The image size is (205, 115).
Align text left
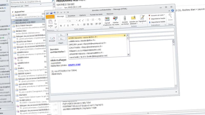85,25
